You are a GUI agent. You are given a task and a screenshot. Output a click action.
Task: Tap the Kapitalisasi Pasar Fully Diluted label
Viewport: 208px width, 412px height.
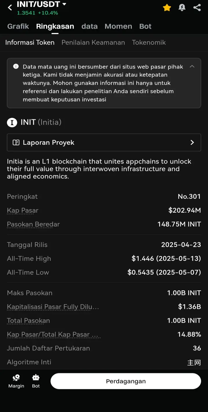53,307
